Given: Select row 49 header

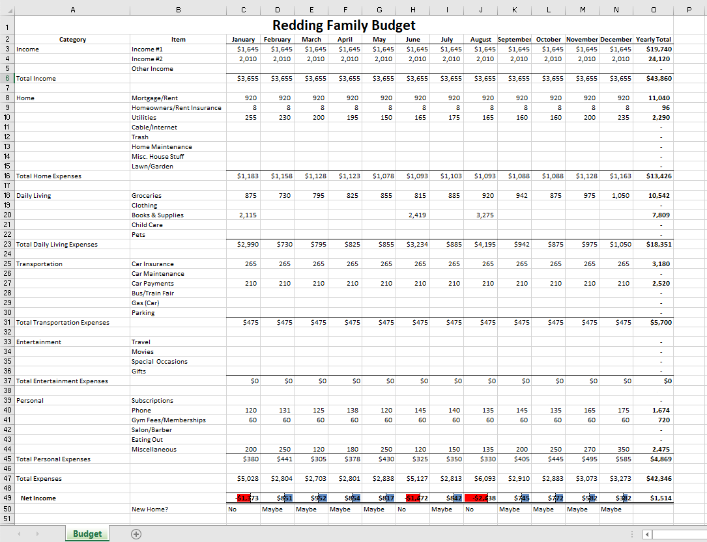Looking at the screenshot, I should pyautogui.click(x=7, y=498).
